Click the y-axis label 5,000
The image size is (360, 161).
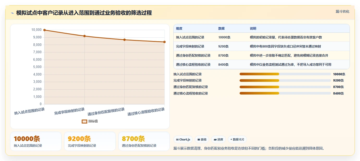pyautogui.click(x=37, y=67)
